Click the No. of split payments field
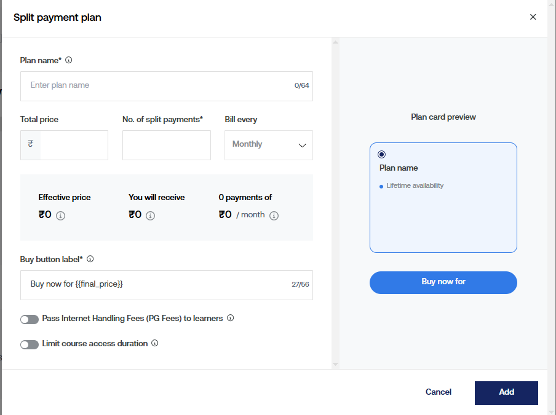Image resolution: width=556 pixels, height=415 pixels. pyautogui.click(x=166, y=145)
